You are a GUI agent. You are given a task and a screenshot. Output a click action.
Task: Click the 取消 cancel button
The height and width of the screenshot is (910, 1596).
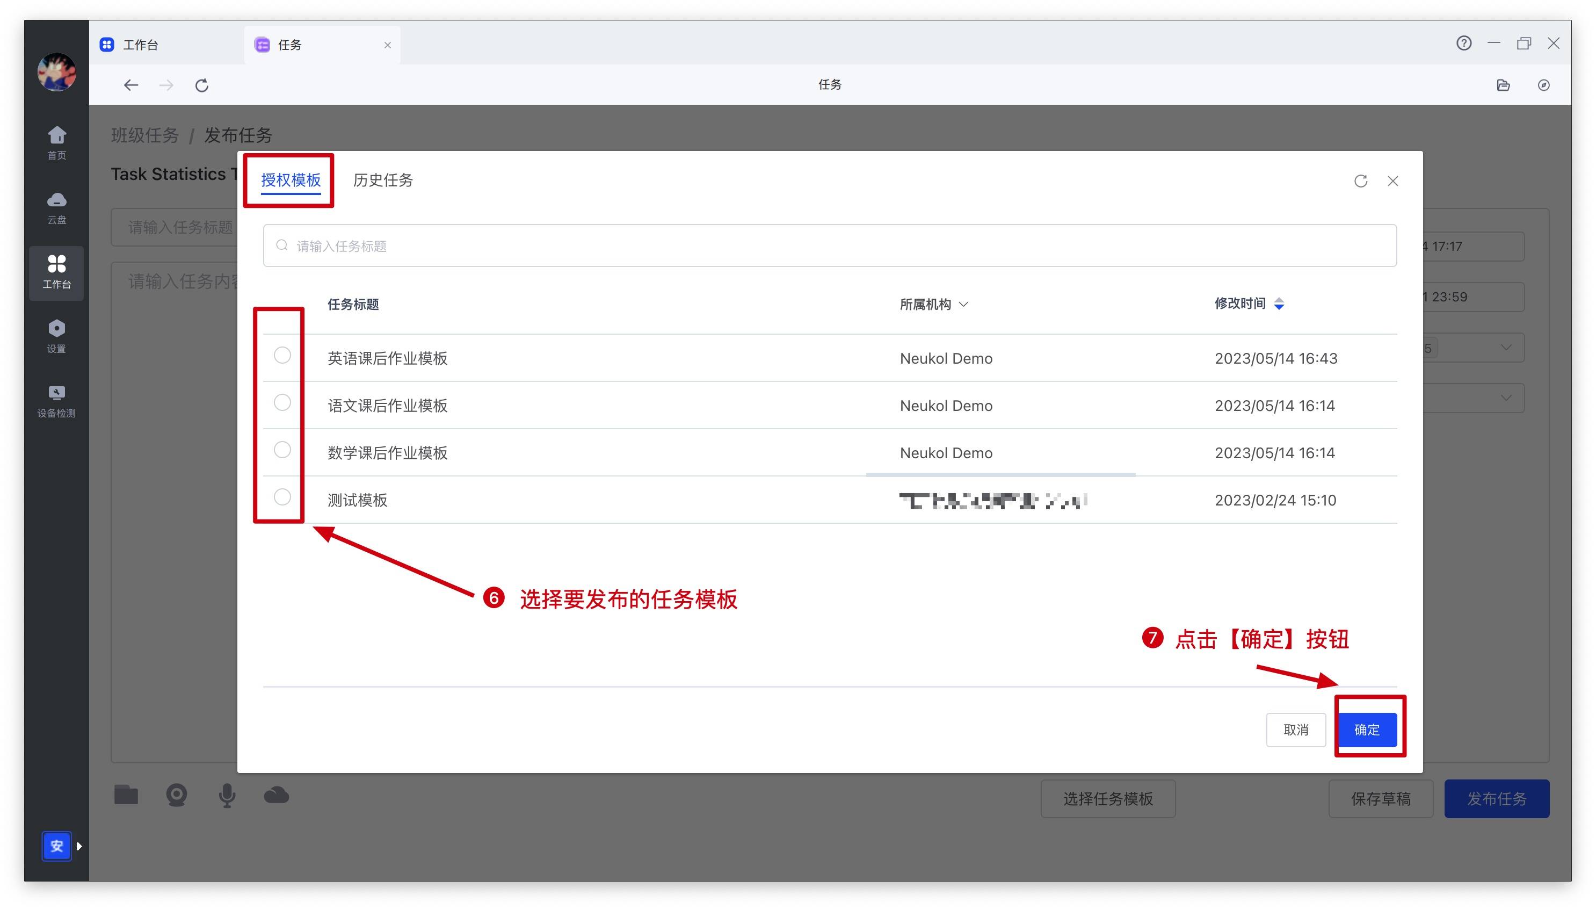tap(1295, 730)
